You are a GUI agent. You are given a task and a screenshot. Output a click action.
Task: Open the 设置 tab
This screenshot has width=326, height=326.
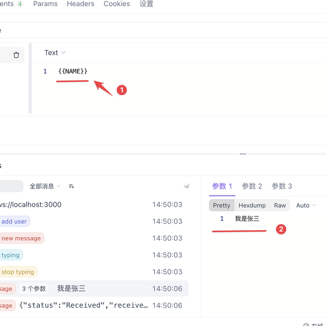point(146,4)
